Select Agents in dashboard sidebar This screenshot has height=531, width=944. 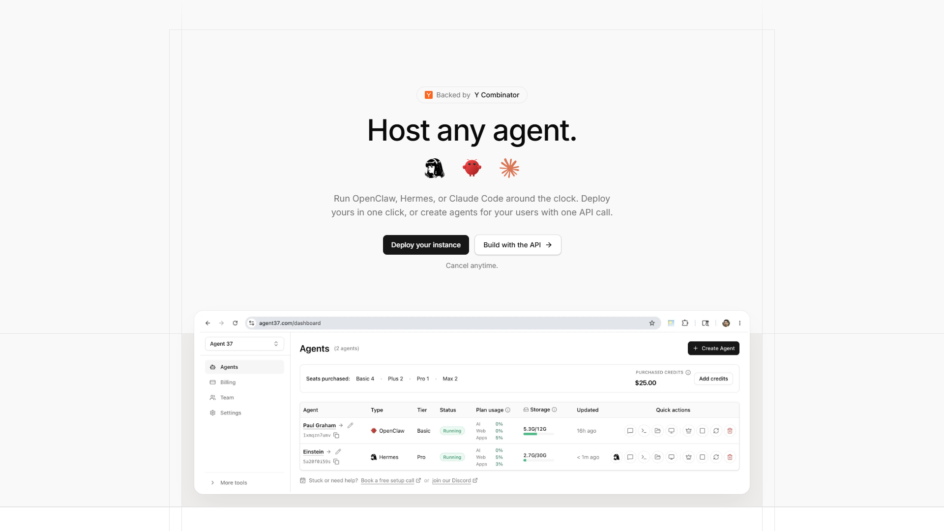244,367
